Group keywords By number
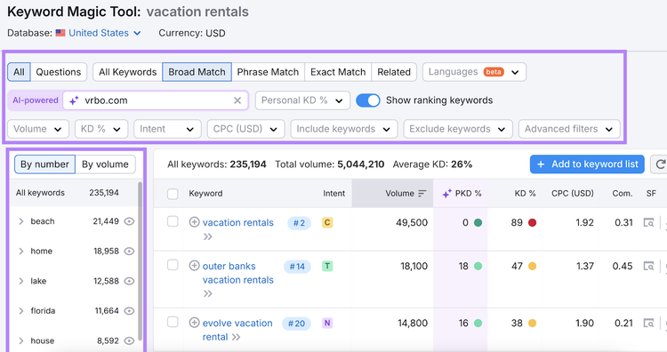The width and height of the screenshot is (667, 352). click(44, 164)
